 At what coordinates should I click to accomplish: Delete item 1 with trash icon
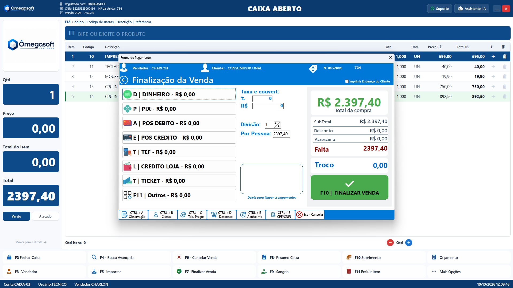click(x=505, y=57)
